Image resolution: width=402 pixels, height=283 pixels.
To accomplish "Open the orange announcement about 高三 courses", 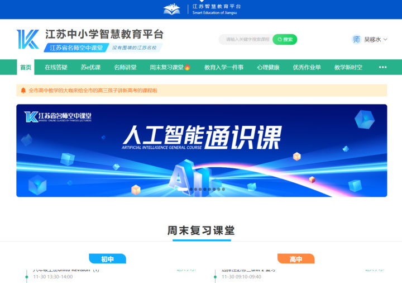I will [93, 91].
